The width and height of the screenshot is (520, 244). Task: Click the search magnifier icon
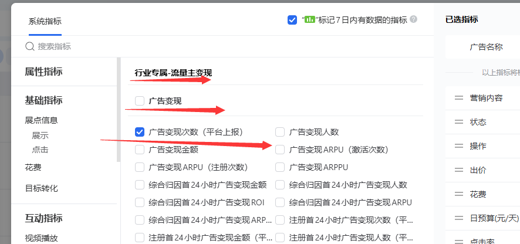pos(30,46)
